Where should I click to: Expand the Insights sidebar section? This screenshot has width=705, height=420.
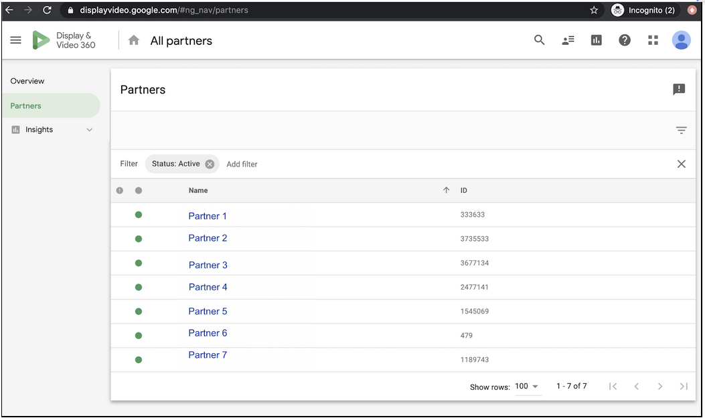[x=90, y=130]
